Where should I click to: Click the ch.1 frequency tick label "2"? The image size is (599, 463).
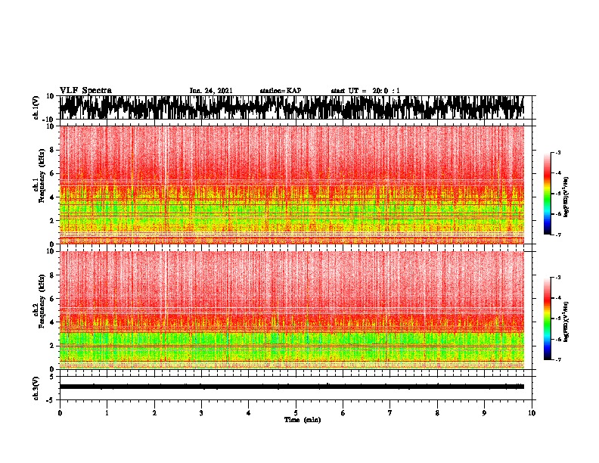52,220
